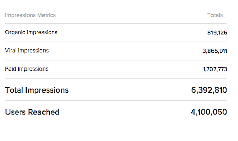Click the divider below the Organic Impressions row
Image resolution: width=238 pixels, height=141 pixels.
[116, 42]
